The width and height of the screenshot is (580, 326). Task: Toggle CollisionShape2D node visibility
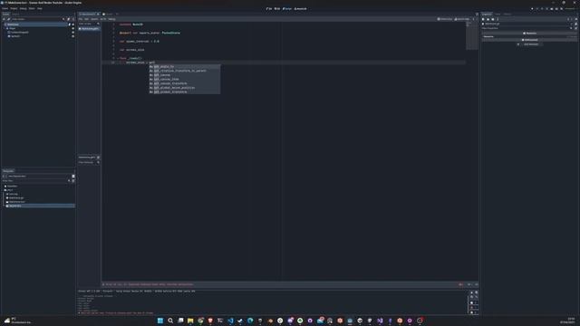(72, 33)
